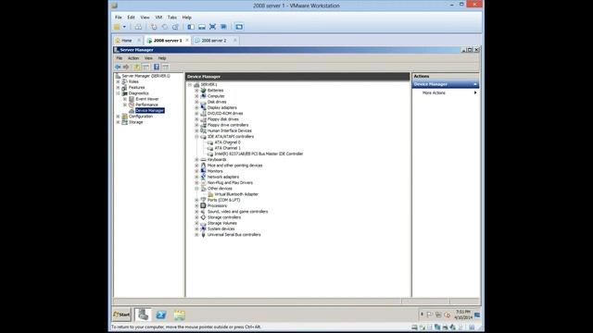Launch PowerShell from guest taskbar
This screenshot has height=333, width=593.
[161, 314]
